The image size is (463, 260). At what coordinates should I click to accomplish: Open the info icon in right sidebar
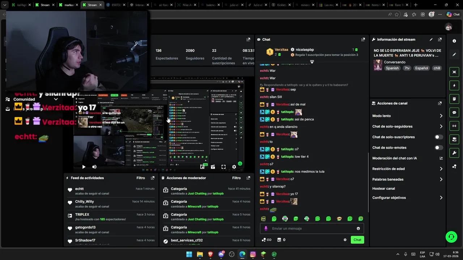454,41
